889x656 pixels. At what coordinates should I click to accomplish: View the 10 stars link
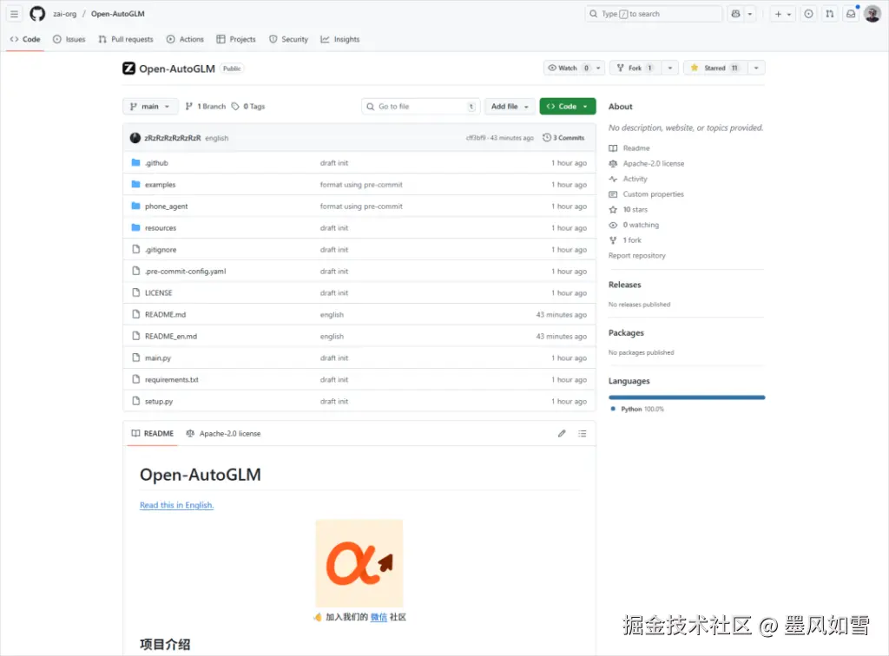629,210
